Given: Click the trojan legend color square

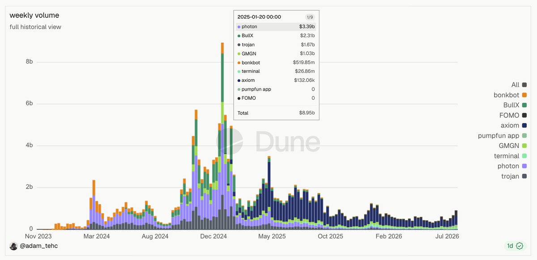Looking at the screenshot, I should click(x=524, y=176).
